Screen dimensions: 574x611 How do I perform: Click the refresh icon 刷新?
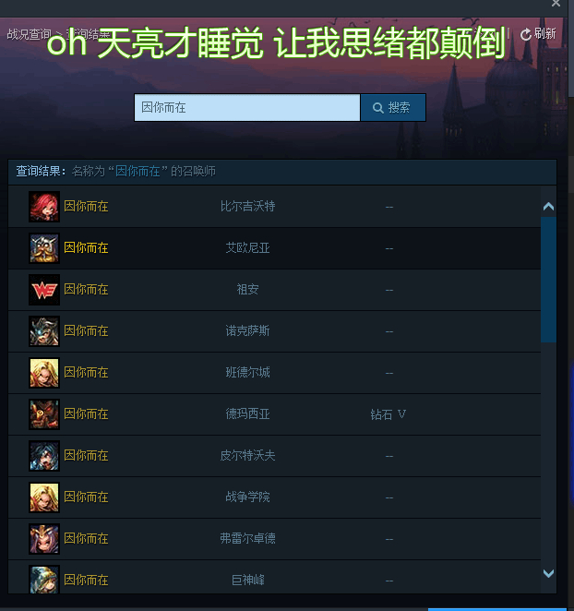pos(538,34)
